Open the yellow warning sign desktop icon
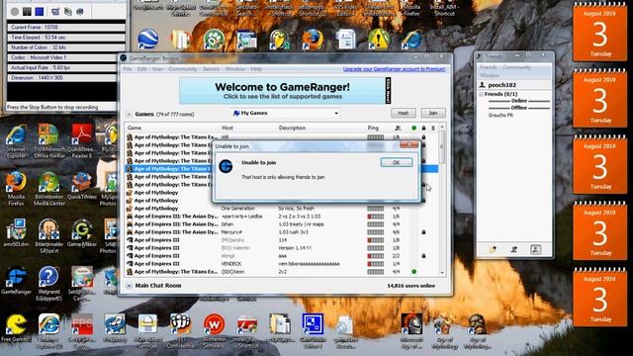This screenshot has height=356, width=633. click(x=379, y=40)
